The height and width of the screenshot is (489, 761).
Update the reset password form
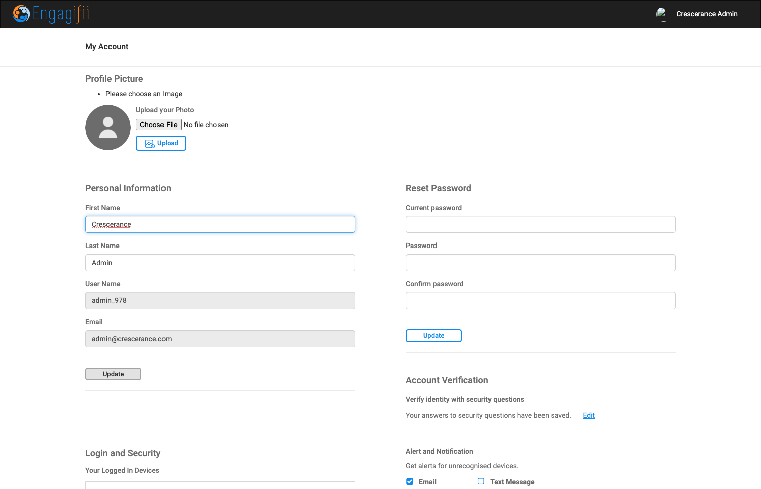point(433,336)
